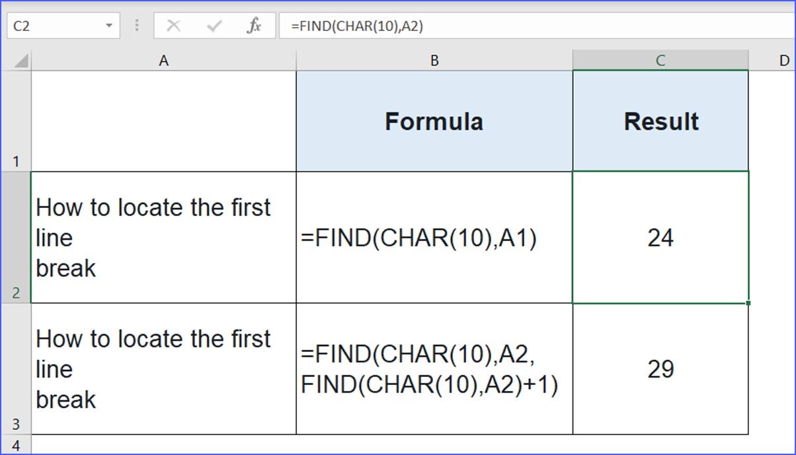Select cell containing =FIND(CHAR(10),A1)
796x455 pixels.
434,238
